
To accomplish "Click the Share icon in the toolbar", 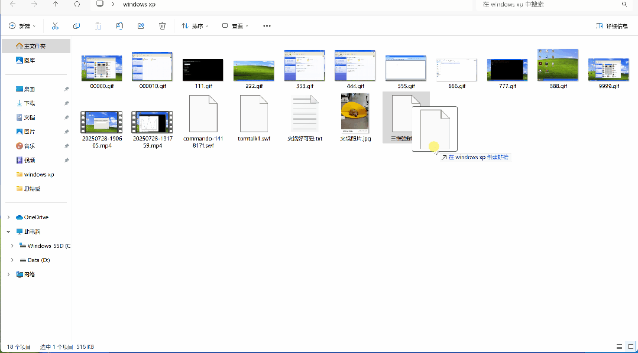I will point(141,25).
